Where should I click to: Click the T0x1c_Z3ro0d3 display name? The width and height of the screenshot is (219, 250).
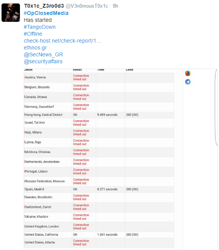pos(44,6)
